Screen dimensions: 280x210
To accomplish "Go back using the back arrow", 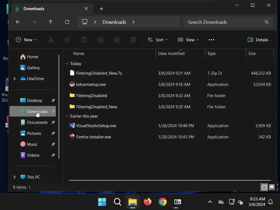I will (x=18, y=22).
